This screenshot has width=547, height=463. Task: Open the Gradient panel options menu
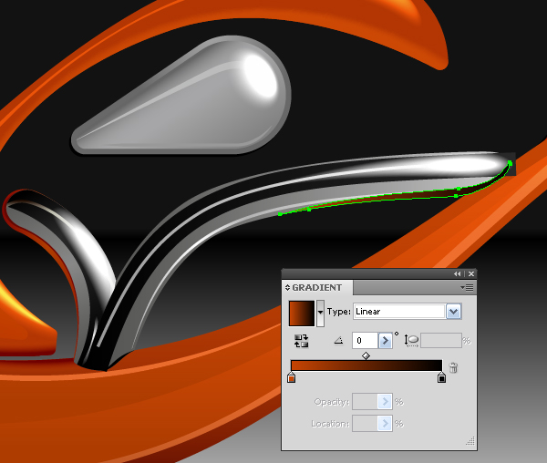click(467, 288)
